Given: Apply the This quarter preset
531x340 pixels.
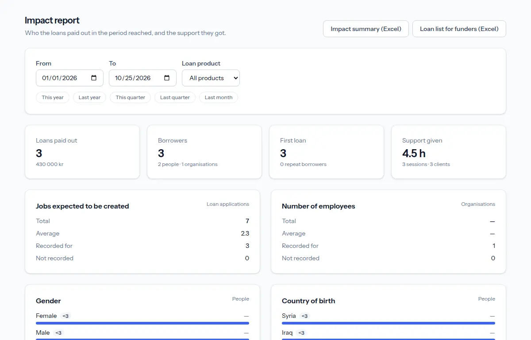Looking at the screenshot, I should (x=131, y=97).
